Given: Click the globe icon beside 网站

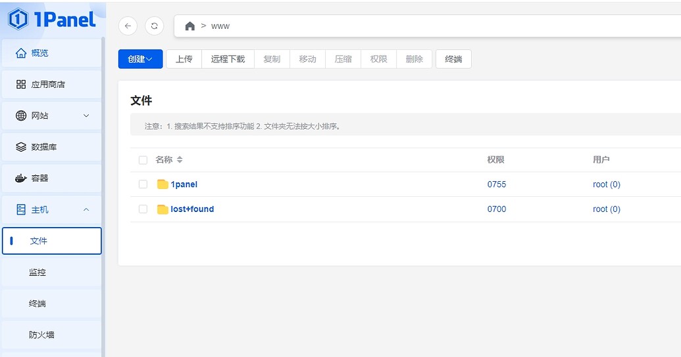Looking at the screenshot, I should click(21, 115).
